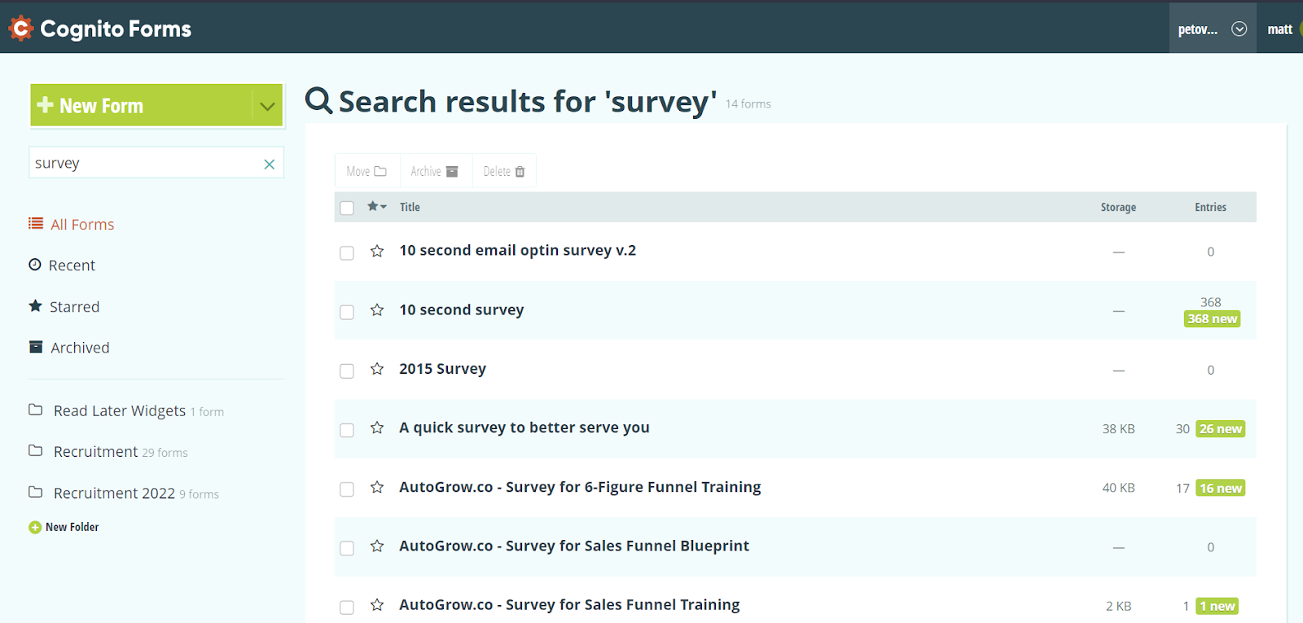Image resolution: width=1303 pixels, height=623 pixels.
Task: Expand the New Form dropdown arrow
Action: coord(267,104)
